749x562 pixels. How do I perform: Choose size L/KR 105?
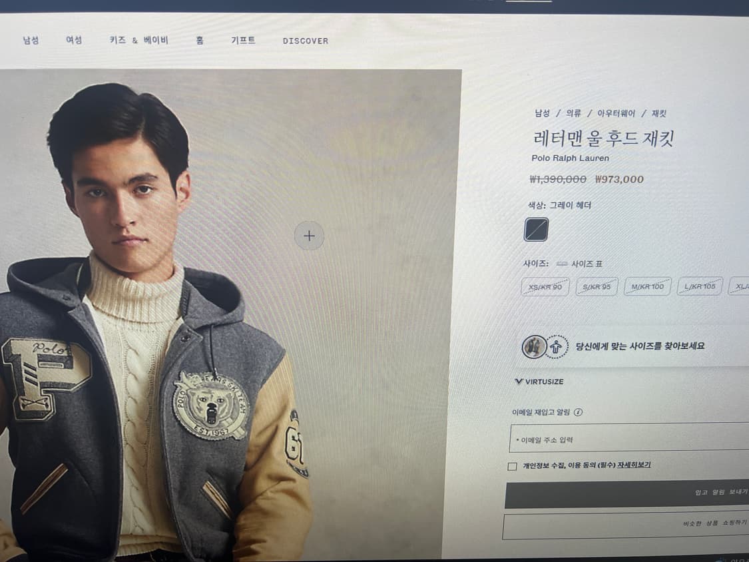tap(700, 286)
